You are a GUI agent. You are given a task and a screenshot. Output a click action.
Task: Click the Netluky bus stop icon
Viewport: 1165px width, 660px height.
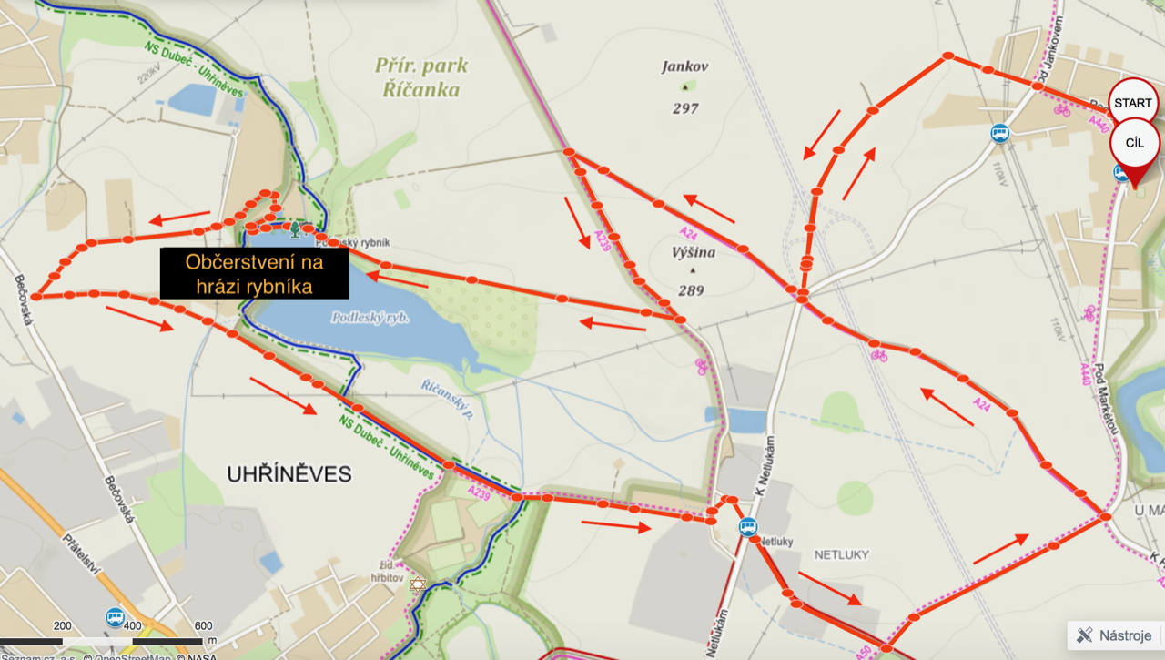(x=748, y=526)
